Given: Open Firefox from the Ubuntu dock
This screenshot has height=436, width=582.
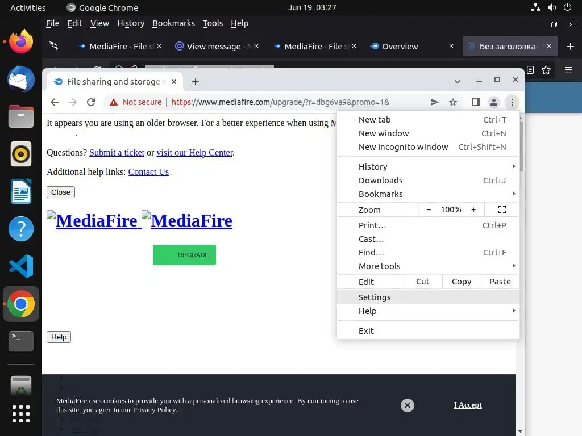Looking at the screenshot, I should (x=21, y=41).
